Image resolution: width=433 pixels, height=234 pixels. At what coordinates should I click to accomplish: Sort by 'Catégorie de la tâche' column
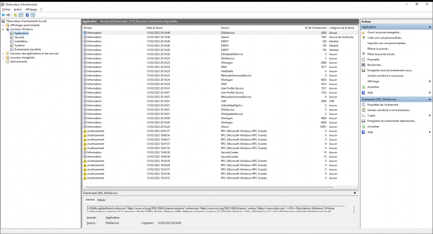click(343, 28)
